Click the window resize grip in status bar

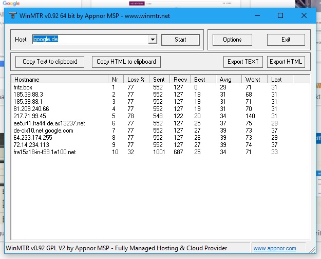tap(312, 249)
